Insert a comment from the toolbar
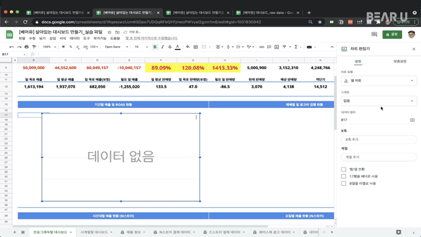This screenshot has height=237, width=421. (269, 47)
